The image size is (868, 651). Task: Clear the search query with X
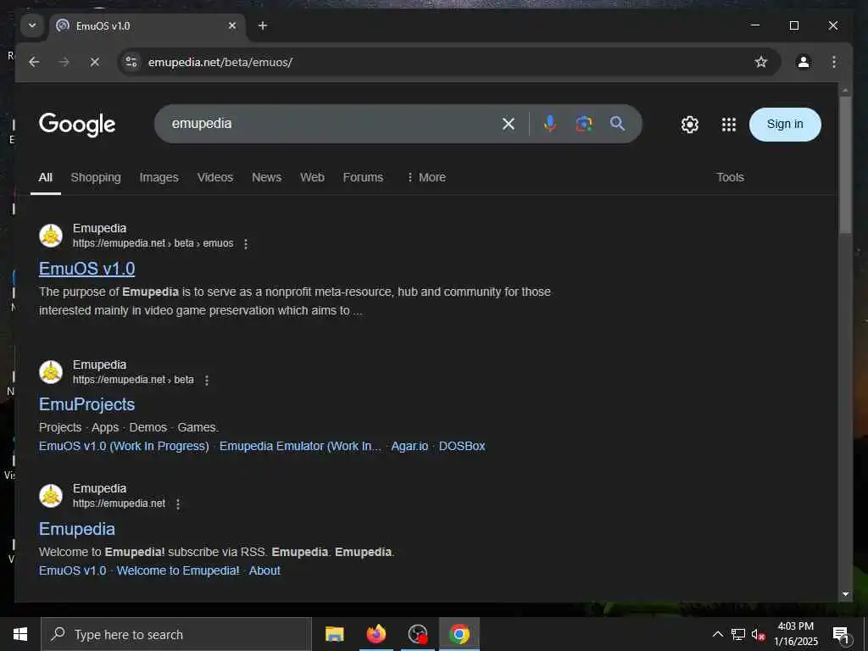click(509, 124)
